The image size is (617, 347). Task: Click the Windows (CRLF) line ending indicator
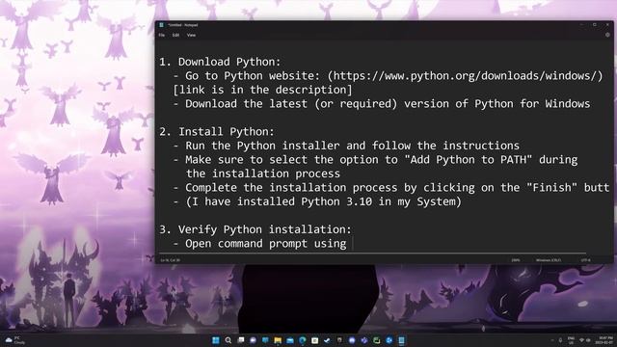point(549,260)
